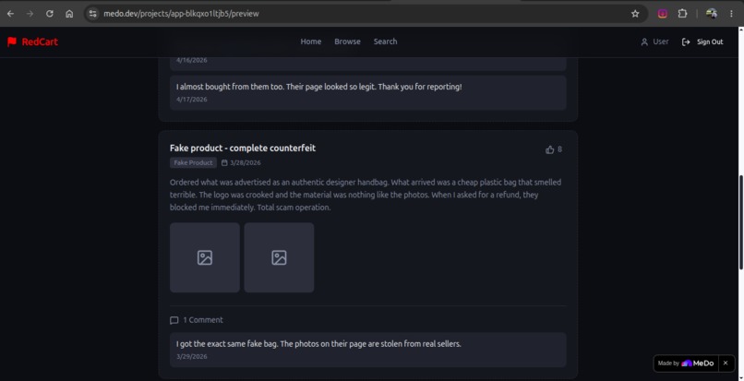
Task: Click the 1 Comment label
Action: 203,320
